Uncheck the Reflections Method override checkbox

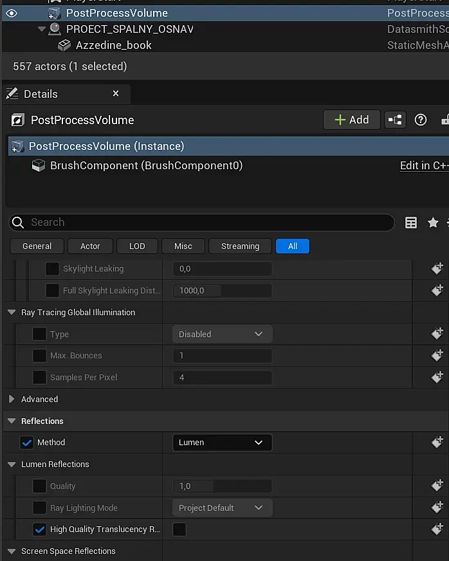click(26, 443)
